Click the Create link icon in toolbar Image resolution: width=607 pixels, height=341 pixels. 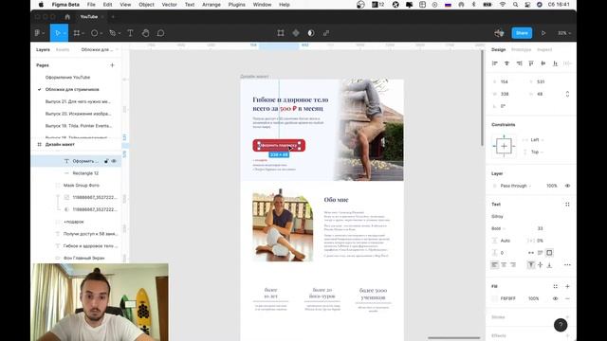point(326,33)
